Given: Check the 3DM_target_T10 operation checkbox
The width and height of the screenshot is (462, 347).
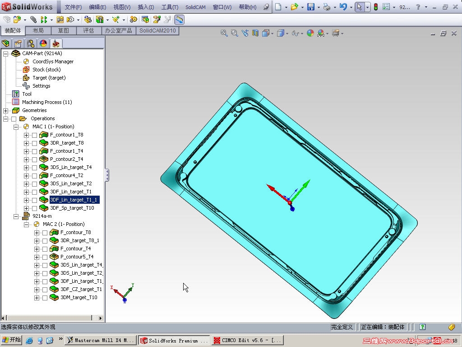Looking at the screenshot, I should [45, 298].
